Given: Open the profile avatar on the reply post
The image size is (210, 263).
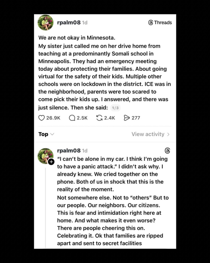Looking at the screenshot, I should (x=45, y=155).
